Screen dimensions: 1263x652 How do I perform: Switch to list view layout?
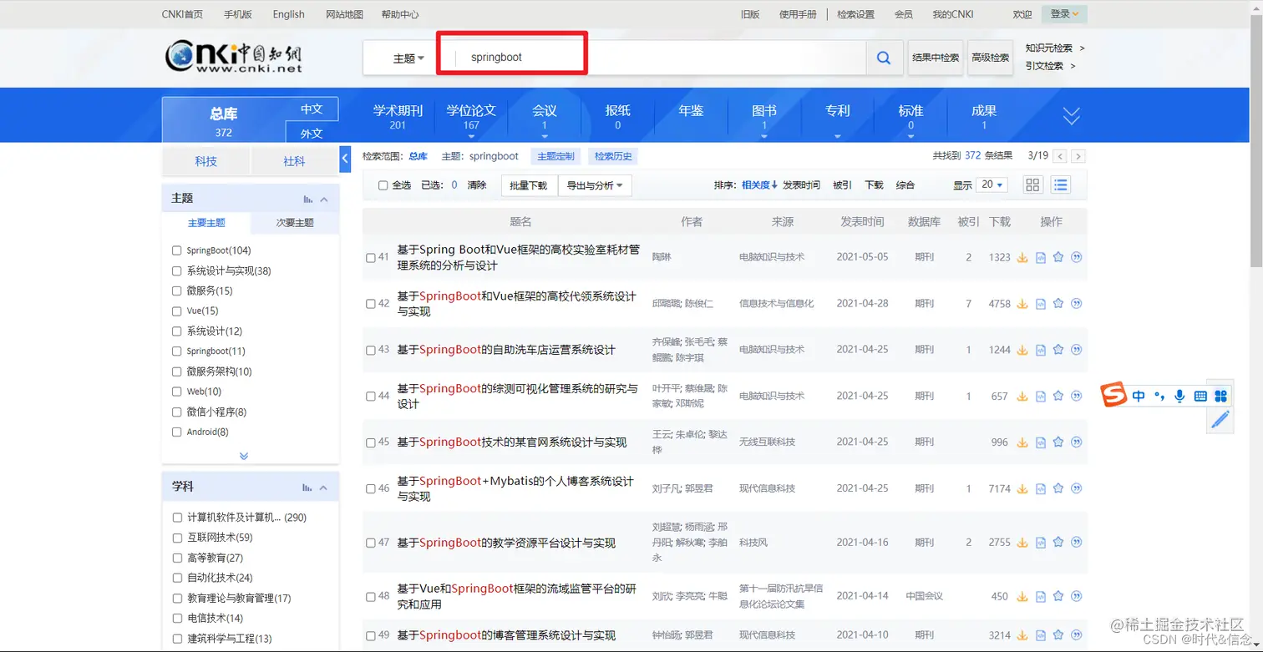pyautogui.click(x=1061, y=185)
